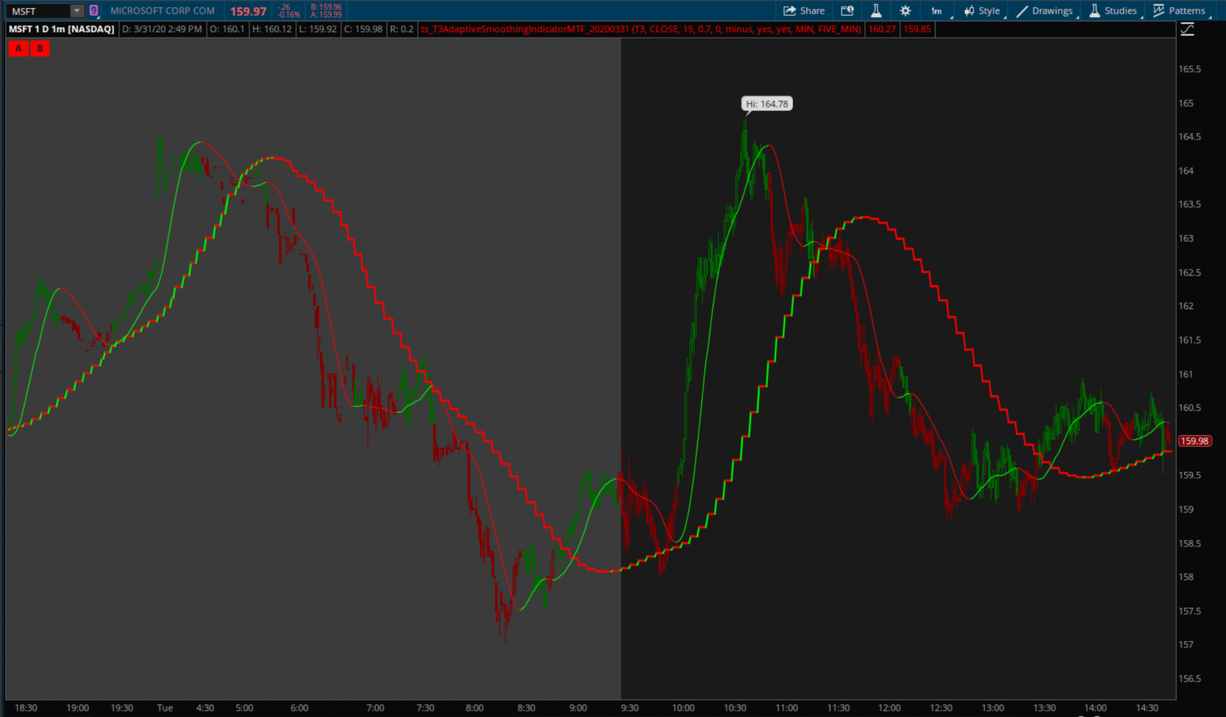Click the Share button
Image resolution: width=1226 pixels, height=717 pixels.
tap(804, 11)
